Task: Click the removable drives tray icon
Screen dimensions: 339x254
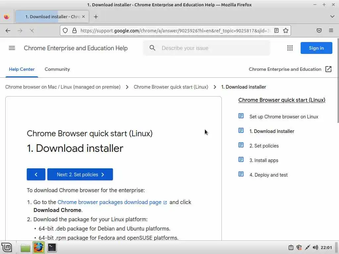Action: pyautogui.click(x=291, y=247)
